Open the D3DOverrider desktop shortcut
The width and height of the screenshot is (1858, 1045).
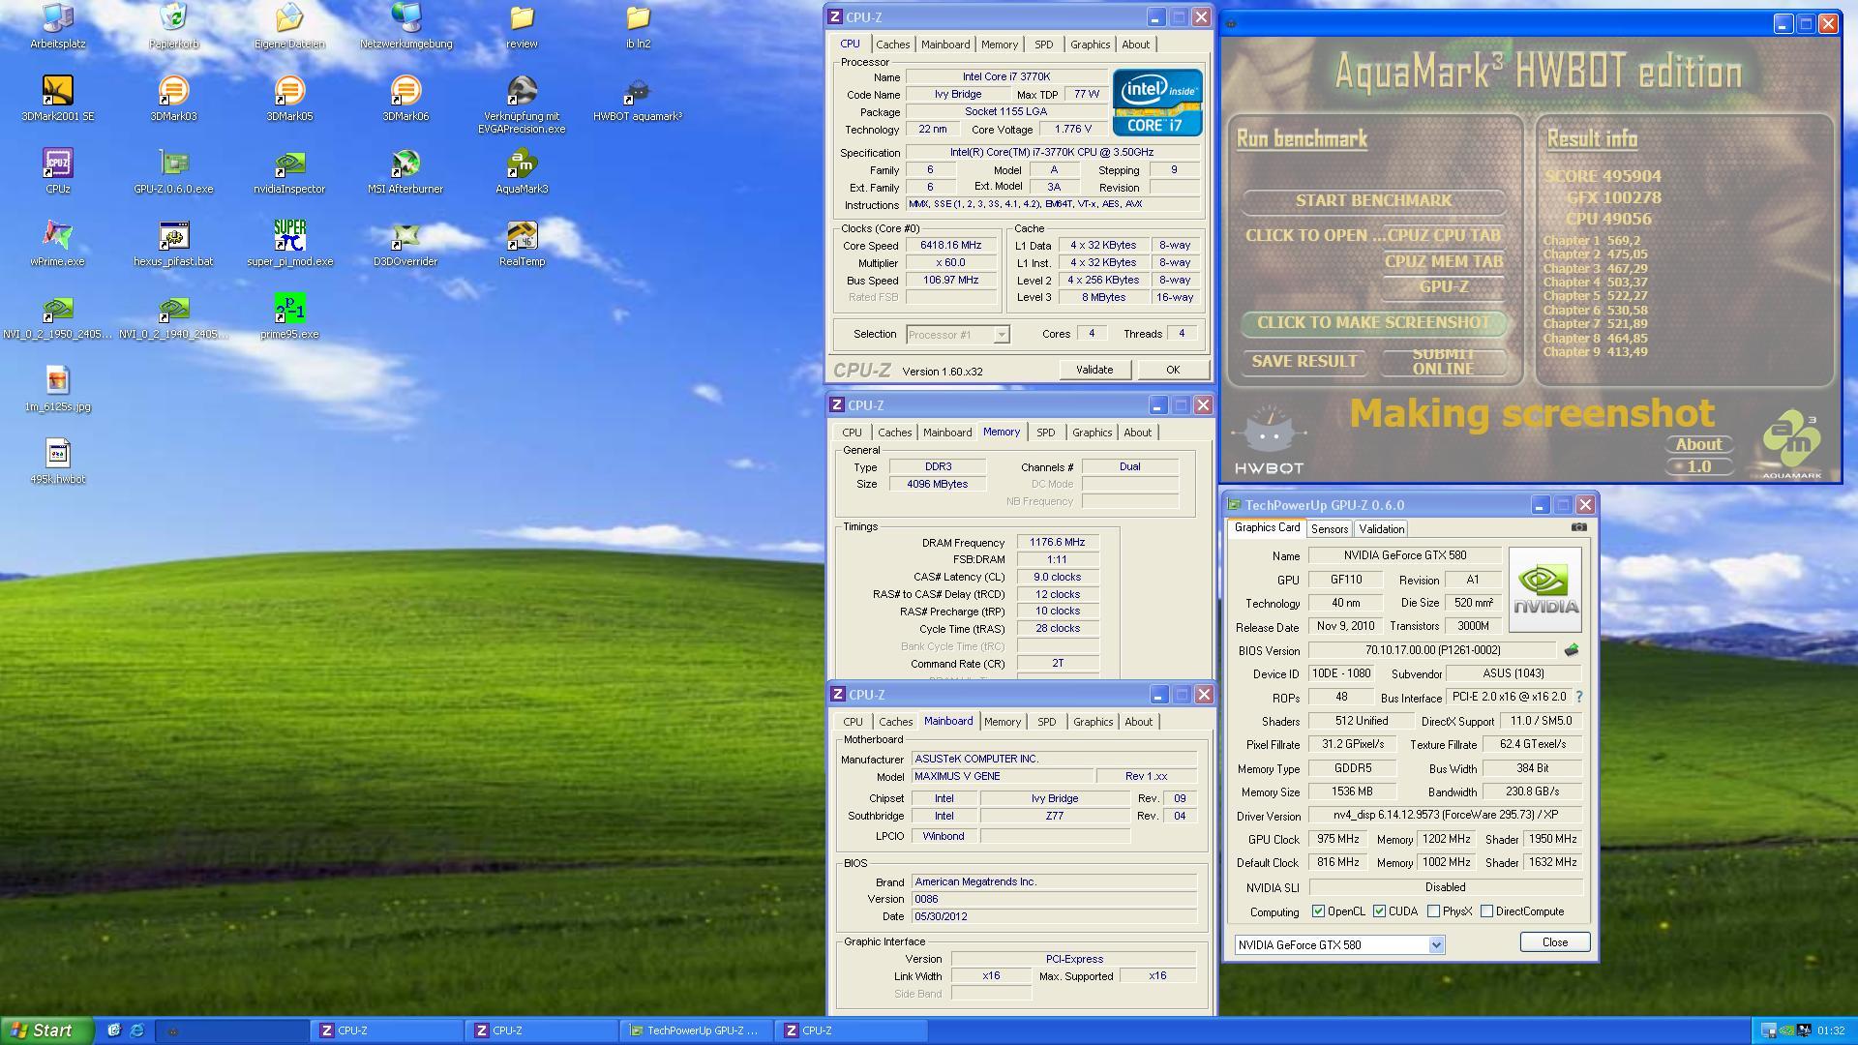tap(405, 242)
